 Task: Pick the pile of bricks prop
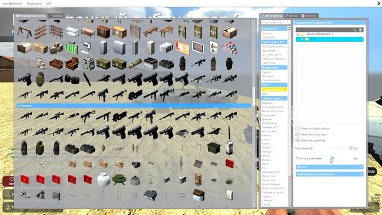click(x=229, y=48)
